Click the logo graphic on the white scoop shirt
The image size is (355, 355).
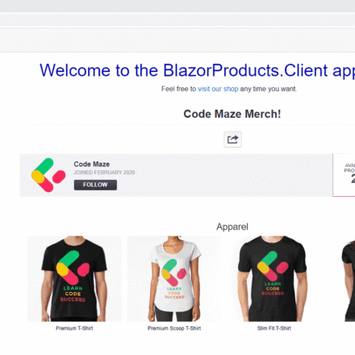click(x=174, y=272)
